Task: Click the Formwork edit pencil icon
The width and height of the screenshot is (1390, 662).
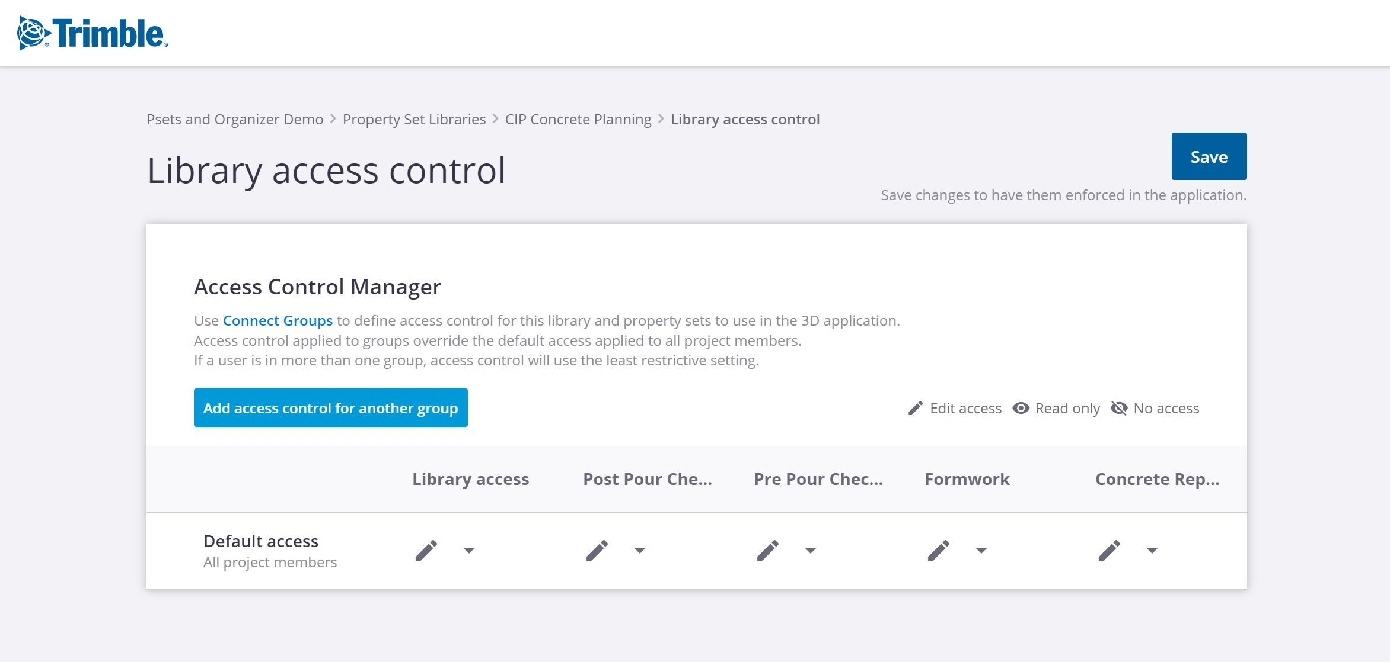Action: point(939,551)
